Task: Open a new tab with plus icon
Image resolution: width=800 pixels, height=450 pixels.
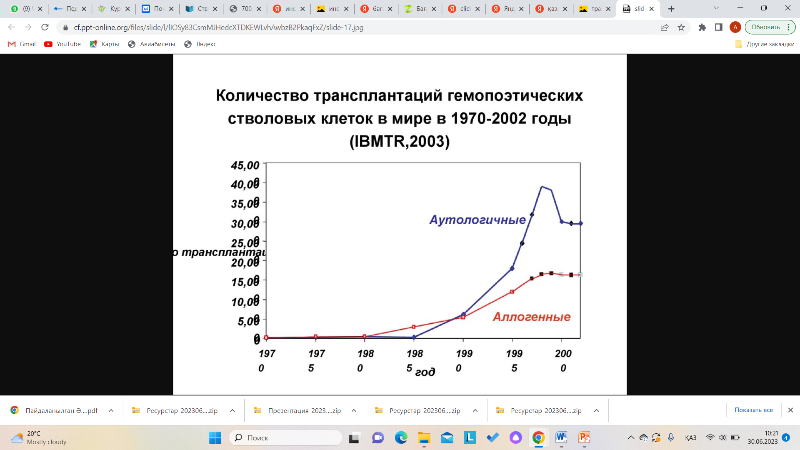Action: 671,9
